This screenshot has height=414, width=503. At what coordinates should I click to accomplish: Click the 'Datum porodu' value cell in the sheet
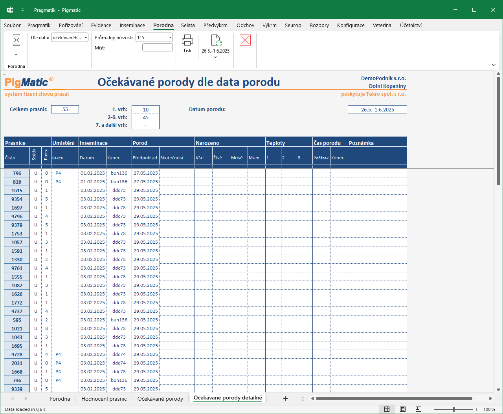coord(377,109)
